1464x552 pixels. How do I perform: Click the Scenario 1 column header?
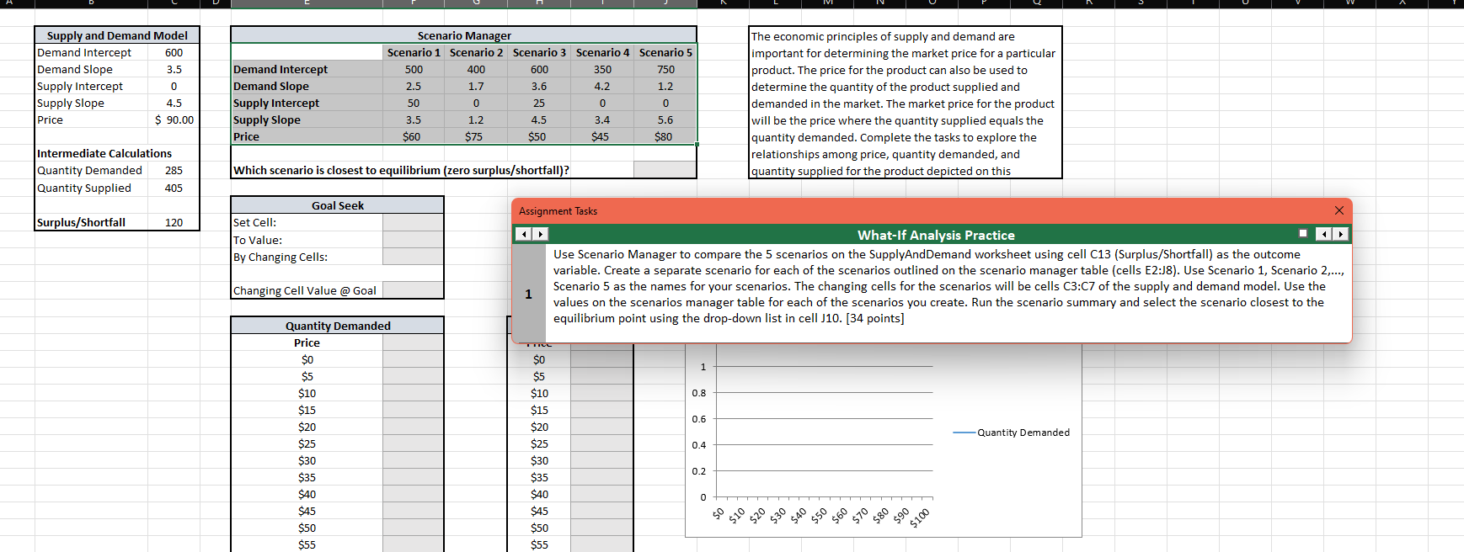[414, 52]
